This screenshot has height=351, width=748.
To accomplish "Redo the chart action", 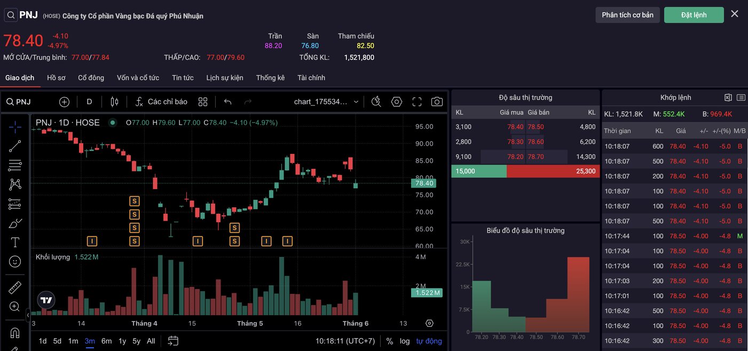I will coord(248,102).
